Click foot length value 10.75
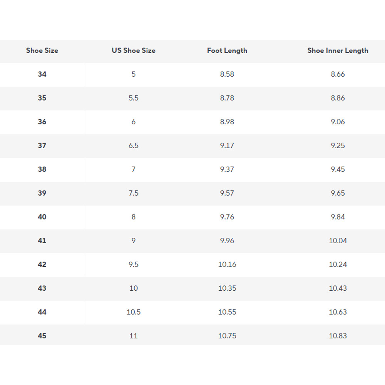Screen dimensions: 385x385 coord(227,336)
